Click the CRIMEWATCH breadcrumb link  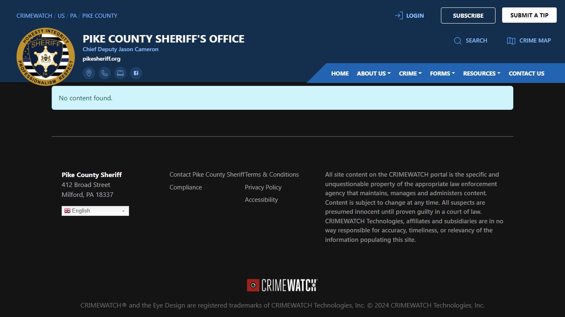(34, 16)
